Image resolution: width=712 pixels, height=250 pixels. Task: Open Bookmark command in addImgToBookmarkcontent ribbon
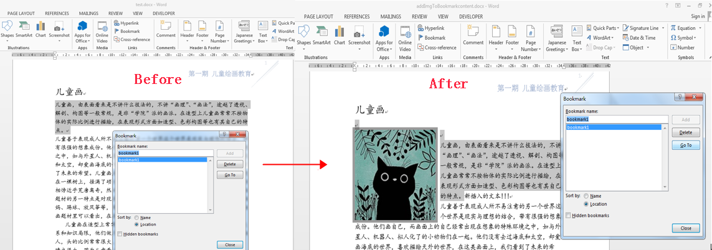click(x=432, y=38)
